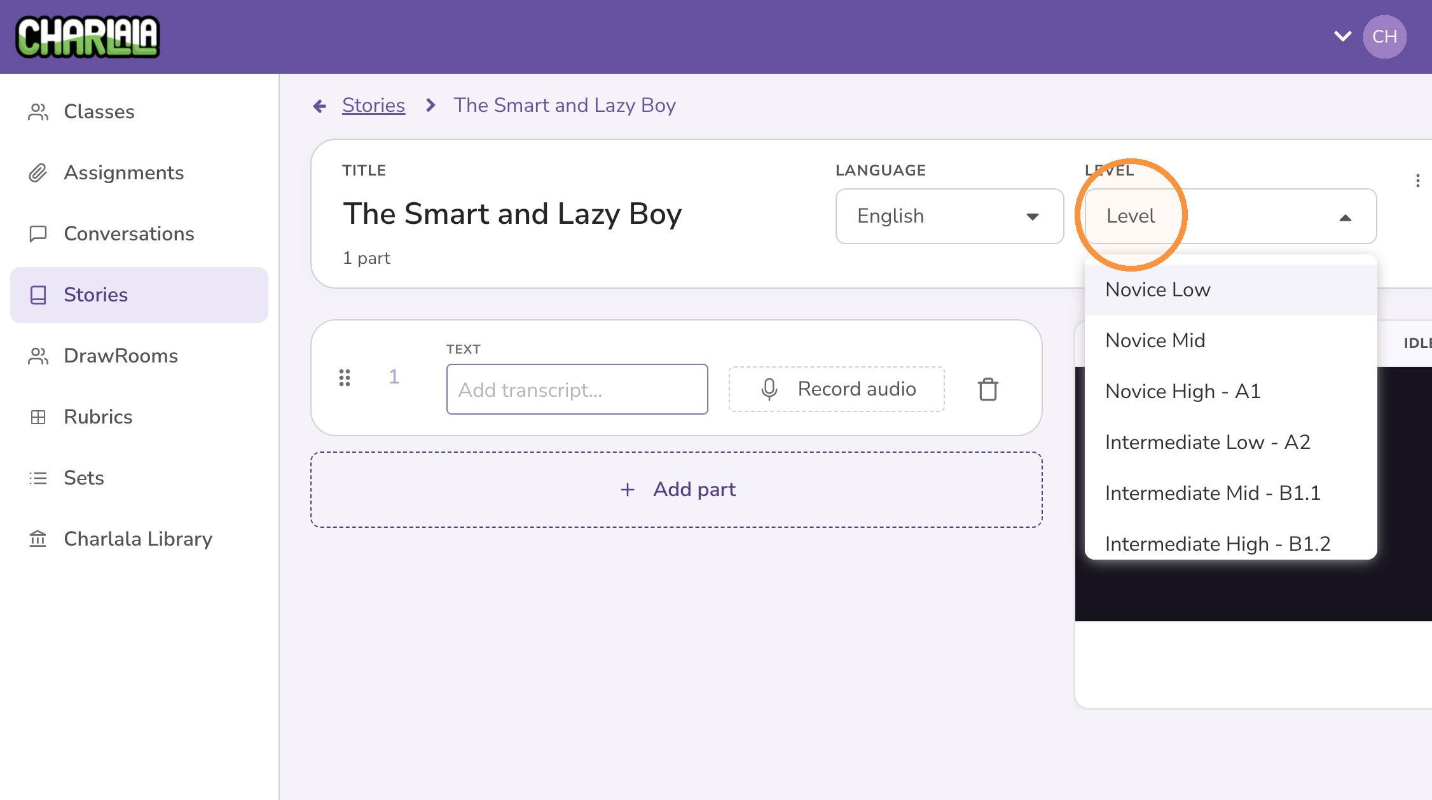This screenshot has height=800, width=1432.
Task: Follow the Stories breadcrumb link
Action: click(x=373, y=106)
